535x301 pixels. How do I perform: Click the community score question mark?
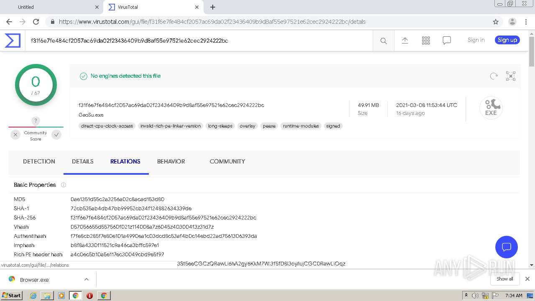tap(36, 121)
